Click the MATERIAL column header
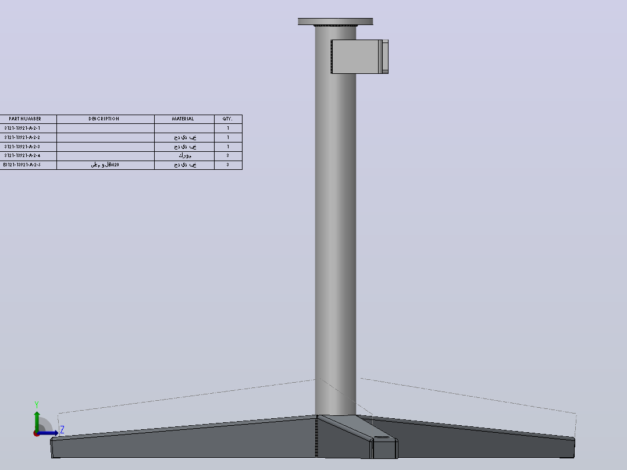Screen dimensions: 627x470 pyautogui.click(x=184, y=119)
